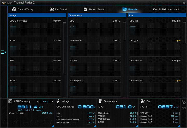Close the Thermal Radar 2 window
This screenshot has width=187, height=128.
click(x=184, y=3)
